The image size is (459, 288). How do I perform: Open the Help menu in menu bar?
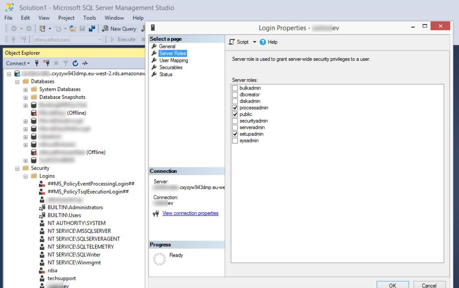point(138,18)
